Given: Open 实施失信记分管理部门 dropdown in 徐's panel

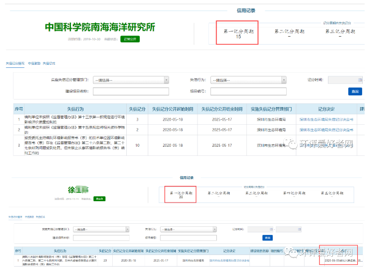Looking at the screenshot, I should 101,229.
